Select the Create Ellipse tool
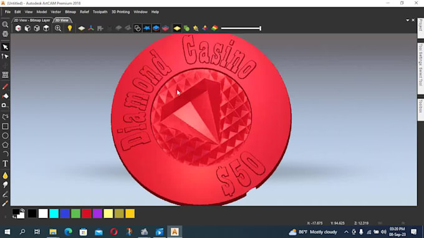 5,136
